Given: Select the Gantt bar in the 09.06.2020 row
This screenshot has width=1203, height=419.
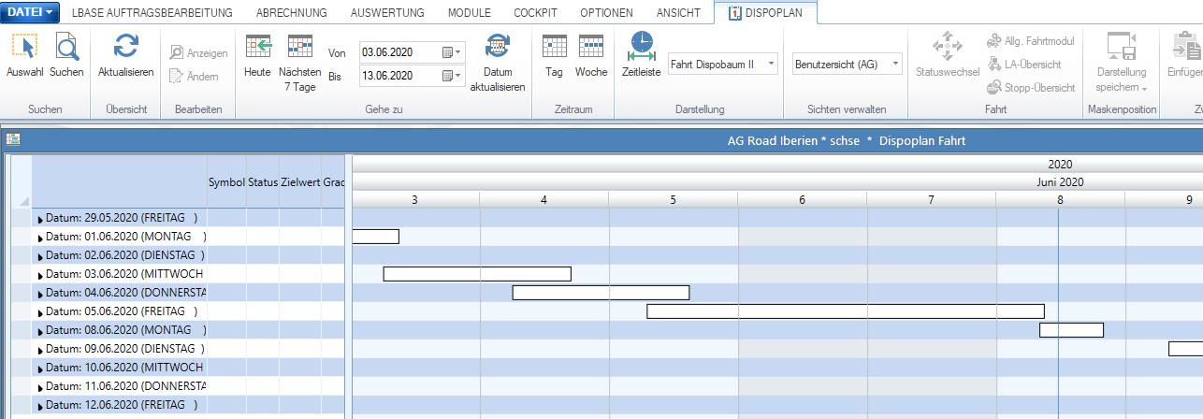Looking at the screenshot, I should click(x=1186, y=349).
